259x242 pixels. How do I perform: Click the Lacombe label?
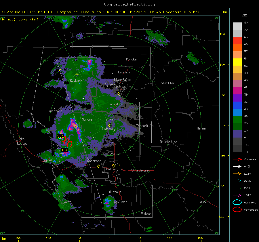(124, 72)
